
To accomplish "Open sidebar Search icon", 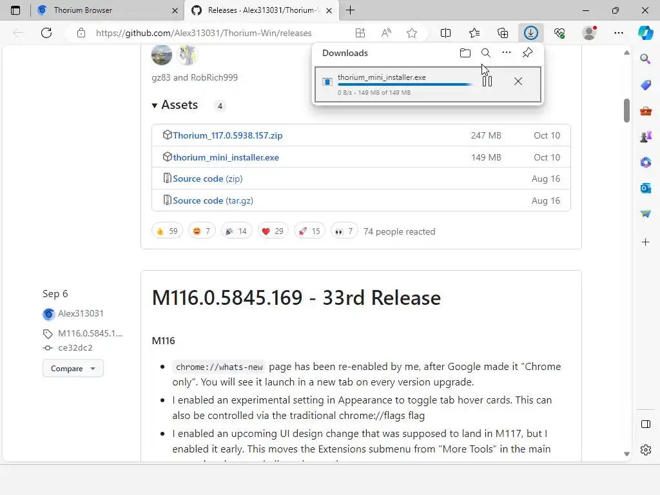I will point(645,59).
